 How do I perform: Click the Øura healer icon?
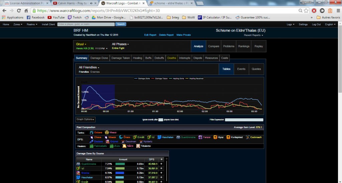pos(112,146)
